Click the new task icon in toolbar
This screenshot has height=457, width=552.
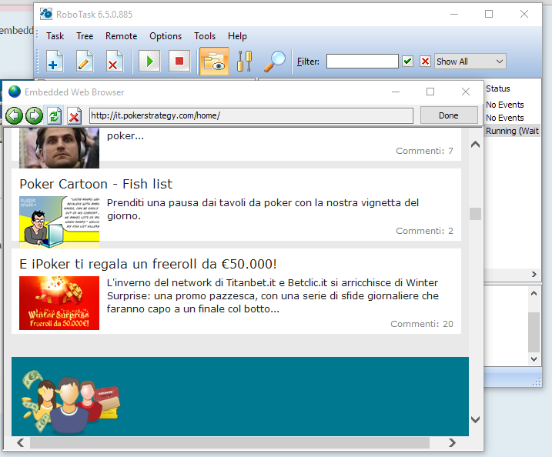[x=55, y=62]
